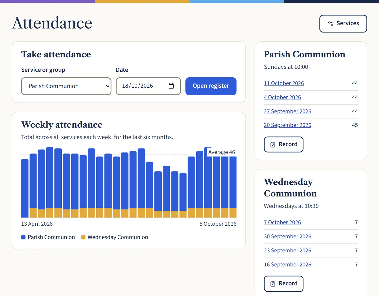
Task: Click Record under Parish Communion
Action: (283, 144)
